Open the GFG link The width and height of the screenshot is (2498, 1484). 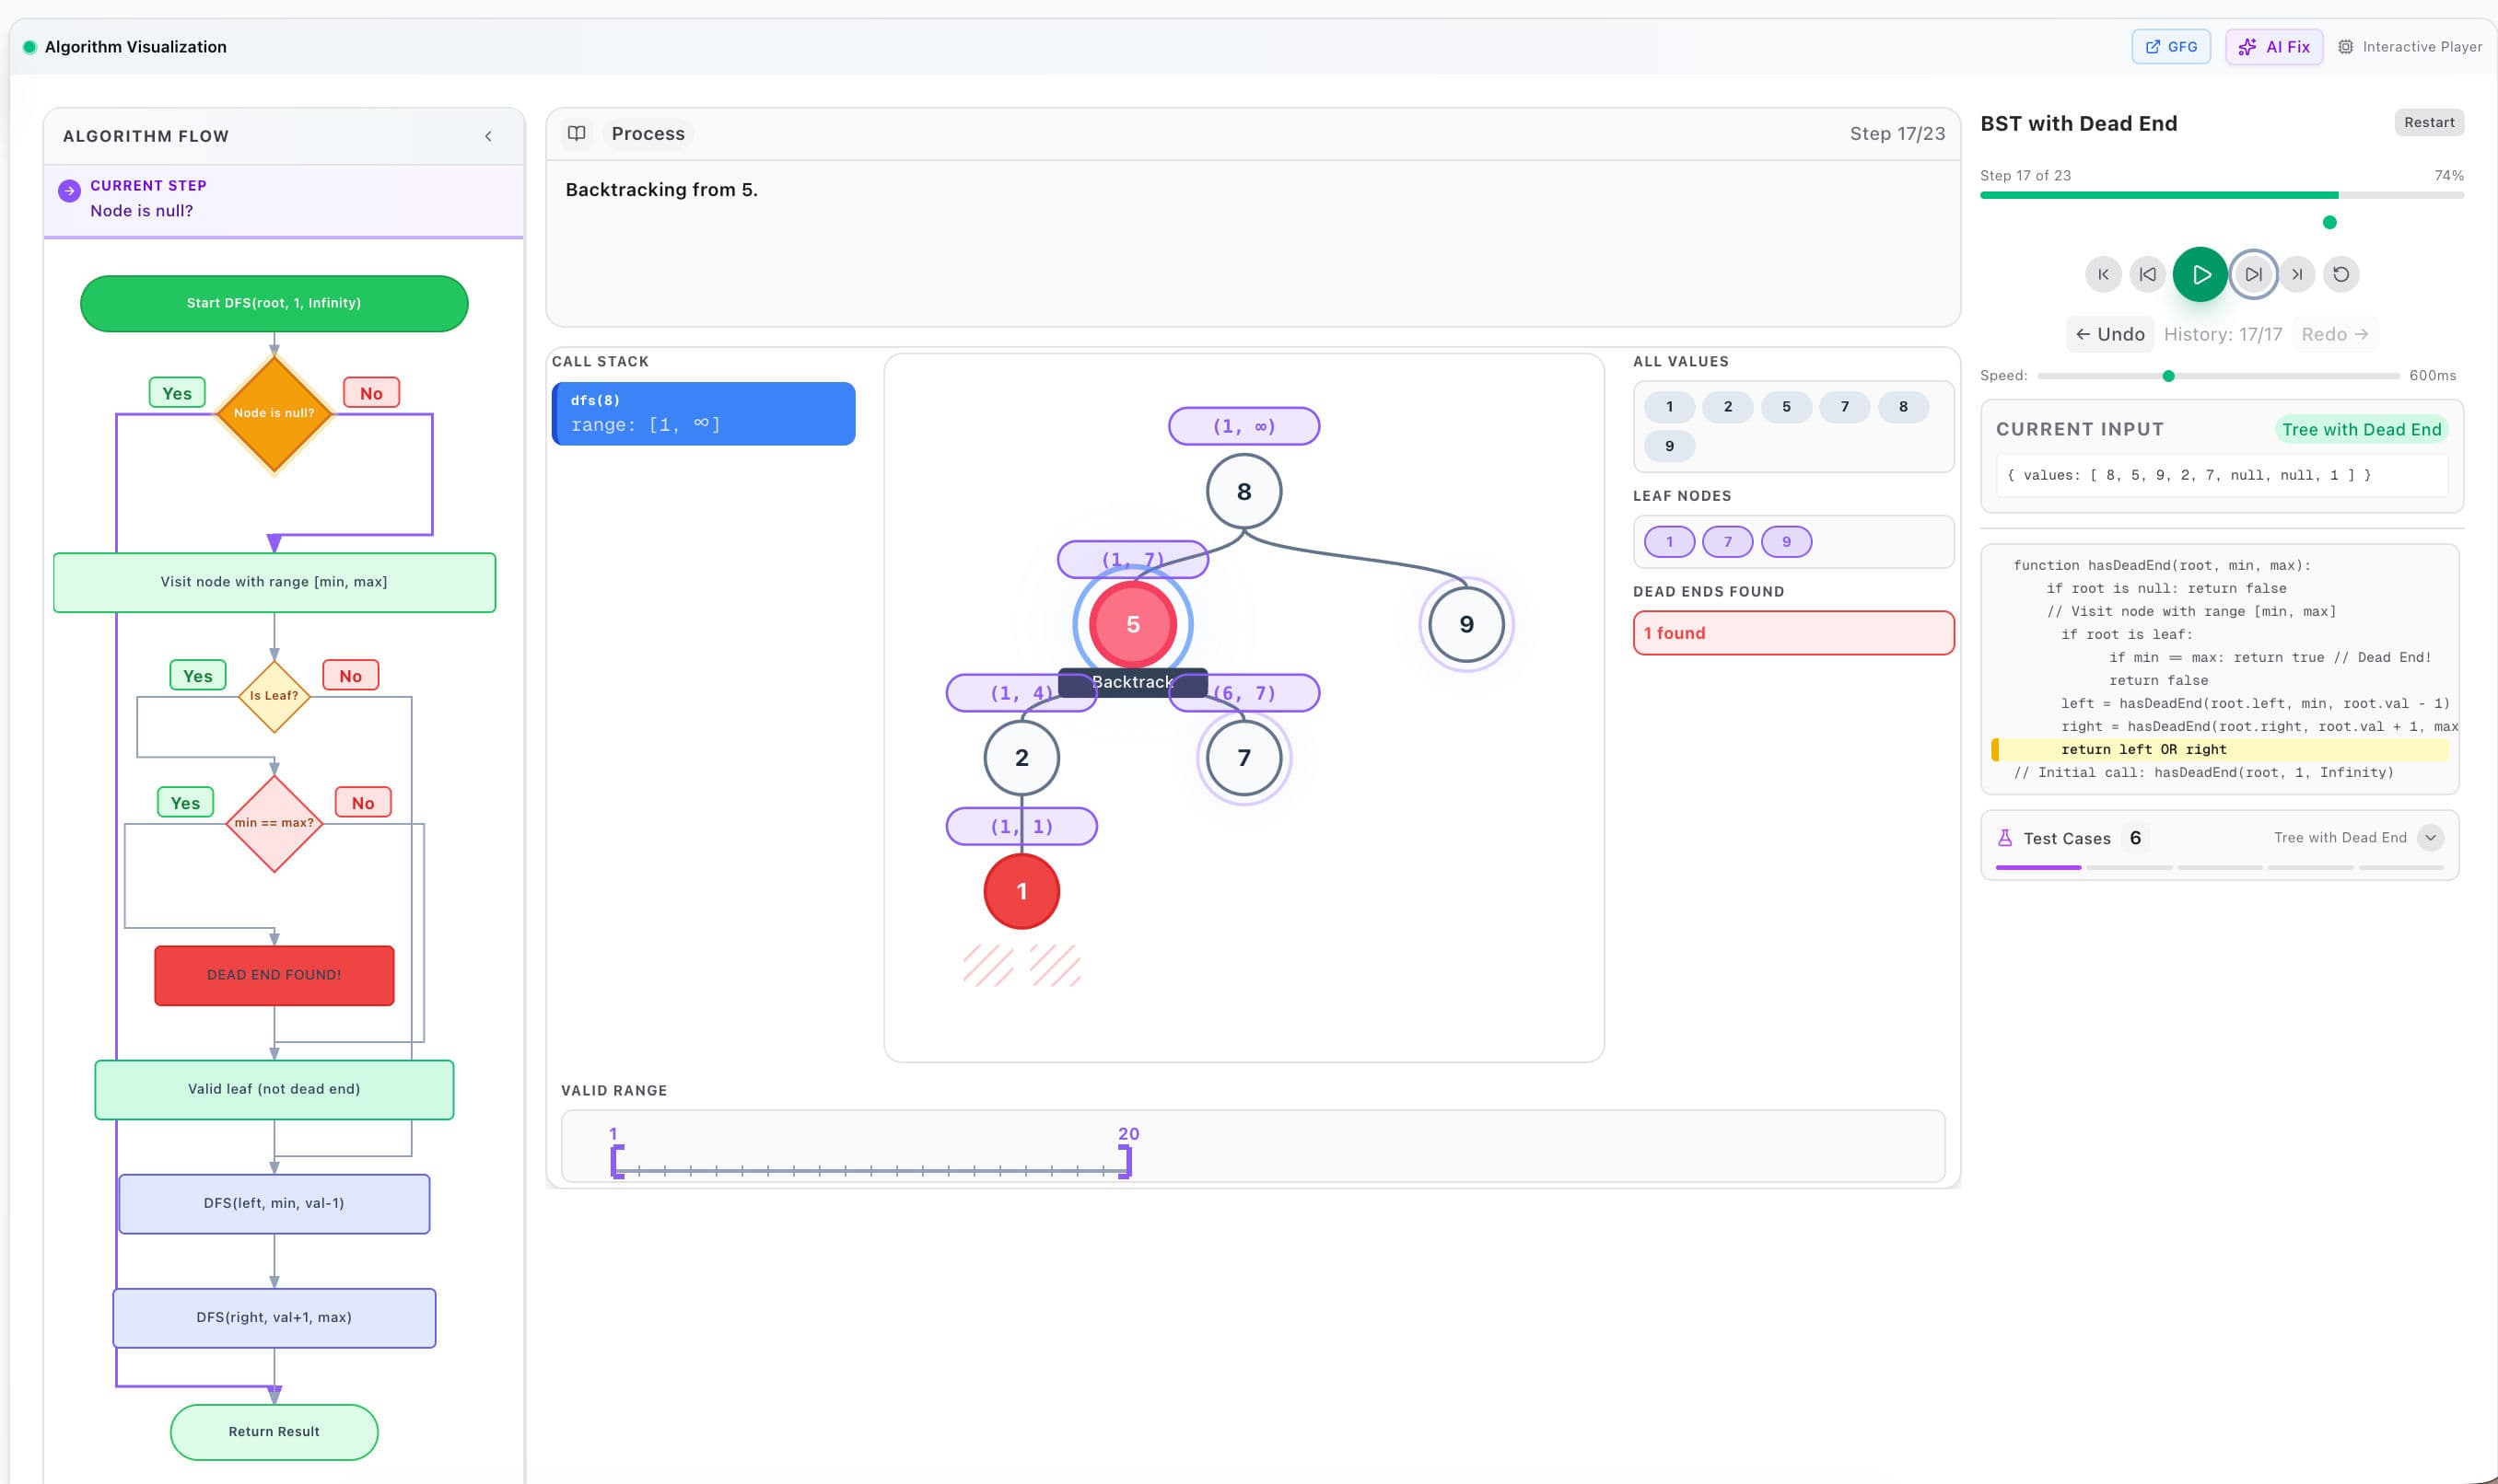[x=2171, y=46]
